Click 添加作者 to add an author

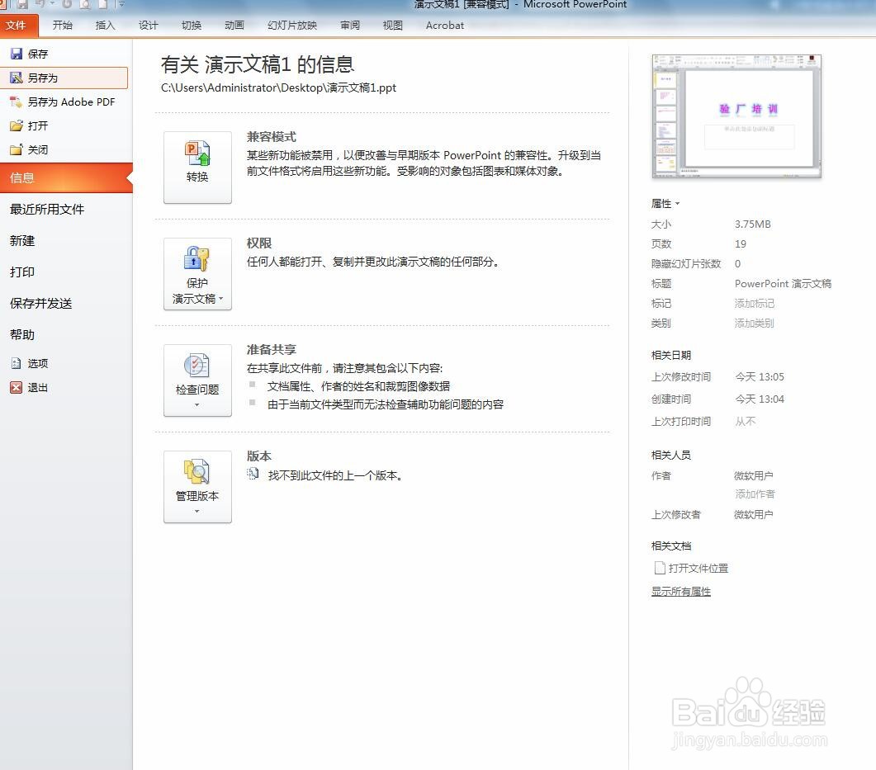[x=754, y=494]
